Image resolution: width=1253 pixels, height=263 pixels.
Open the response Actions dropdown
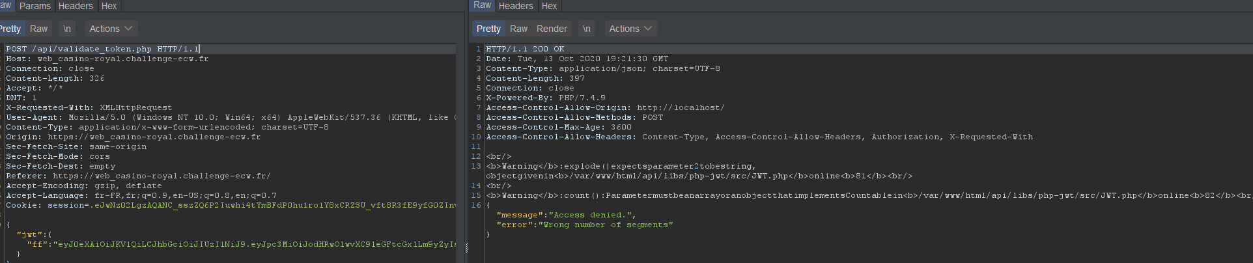coord(630,29)
